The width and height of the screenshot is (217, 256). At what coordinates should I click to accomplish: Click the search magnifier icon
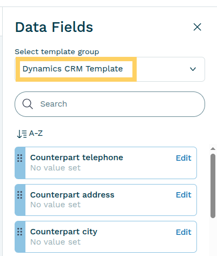[x=28, y=104]
